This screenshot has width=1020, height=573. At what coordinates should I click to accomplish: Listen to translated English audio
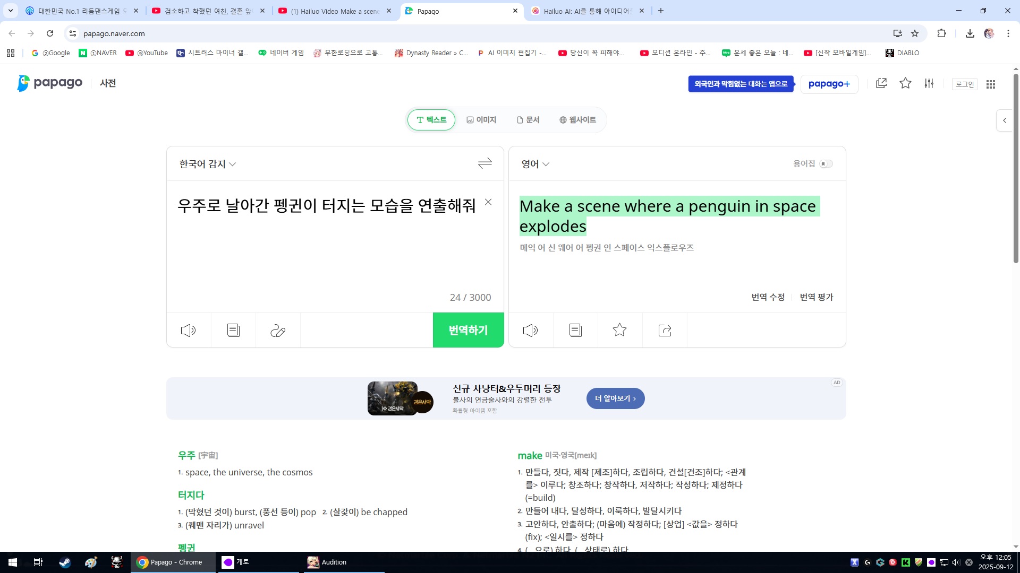[530, 331]
